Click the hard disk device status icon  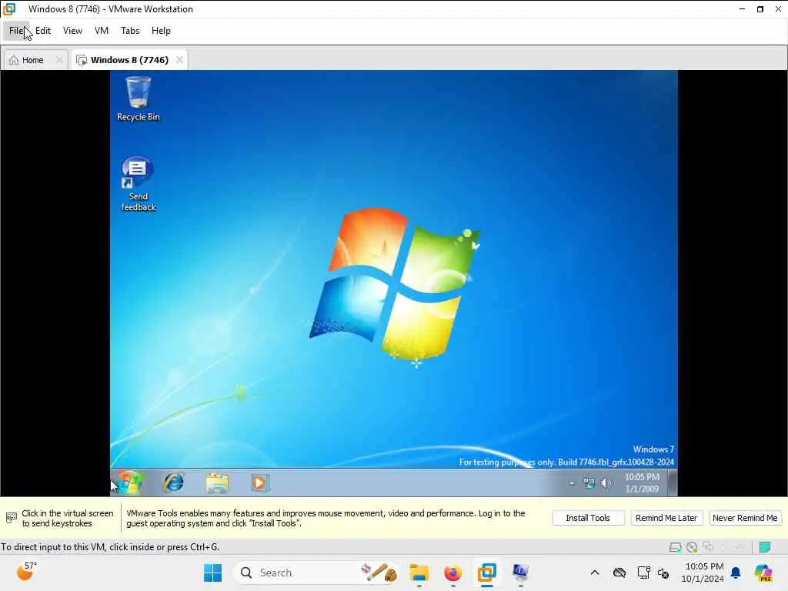[675, 547]
